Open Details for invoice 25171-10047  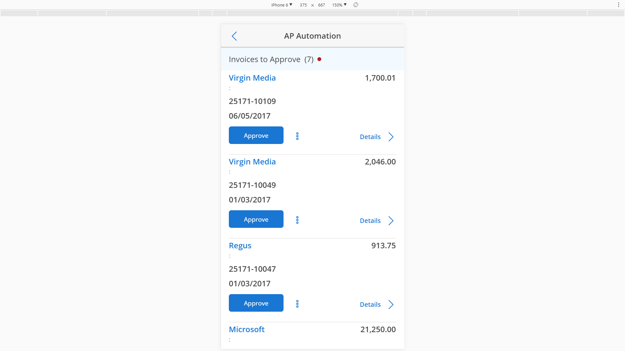(x=370, y=305)
